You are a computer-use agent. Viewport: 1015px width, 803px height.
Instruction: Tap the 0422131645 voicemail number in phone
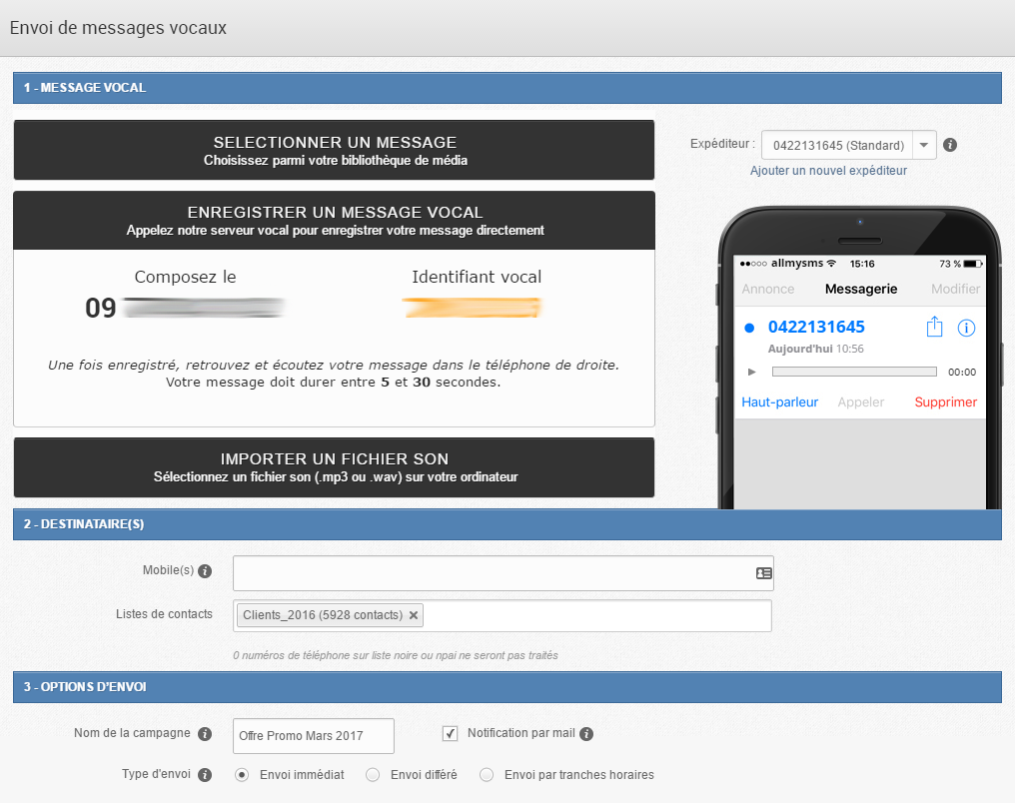[816, 327]
